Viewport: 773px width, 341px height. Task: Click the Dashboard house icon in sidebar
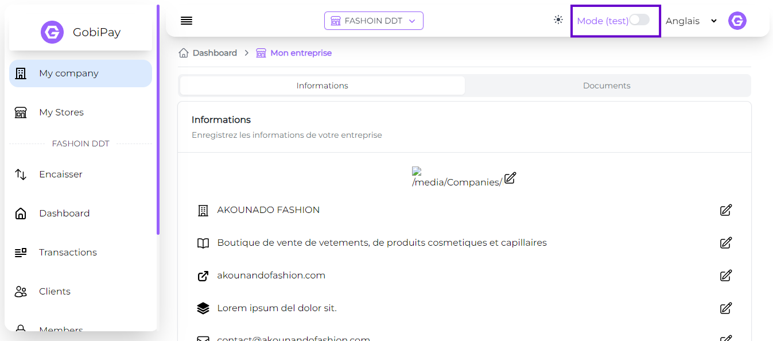tap(21, 214)
